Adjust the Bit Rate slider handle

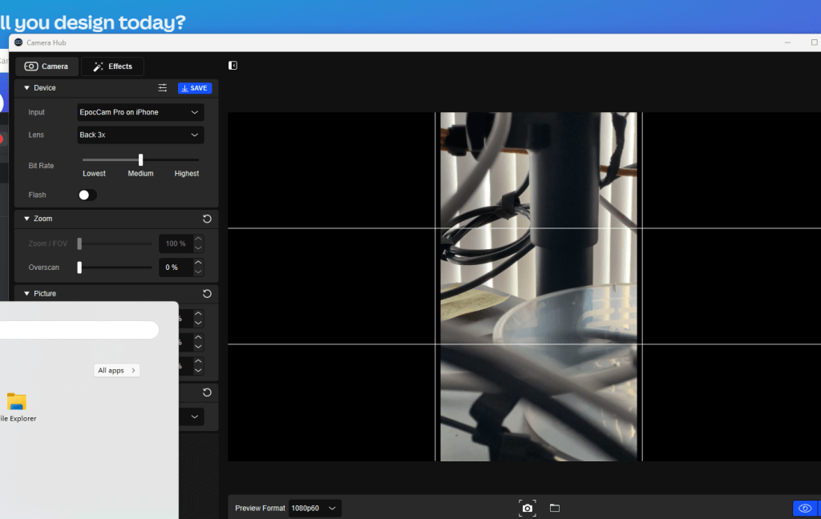tap(140, 159)
